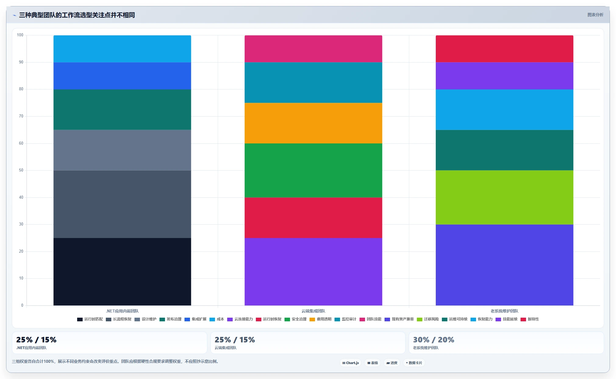Click the red top segment of 老系统维护团队 bar
The height and width of the screenshot is (379, 616).
504,49
